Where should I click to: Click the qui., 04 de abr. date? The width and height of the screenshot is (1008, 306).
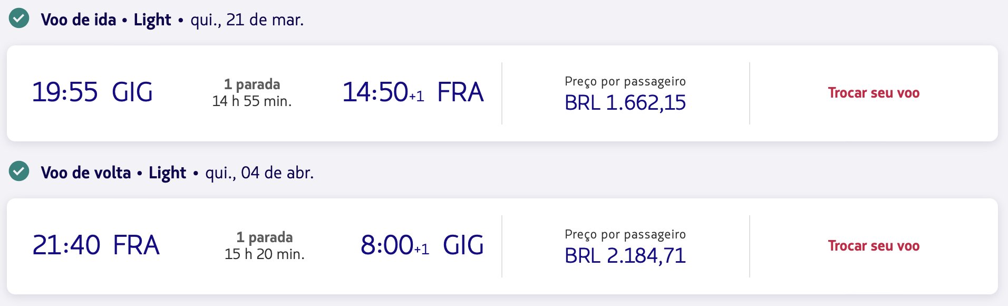pyautogui.click(x=259, y=173)
